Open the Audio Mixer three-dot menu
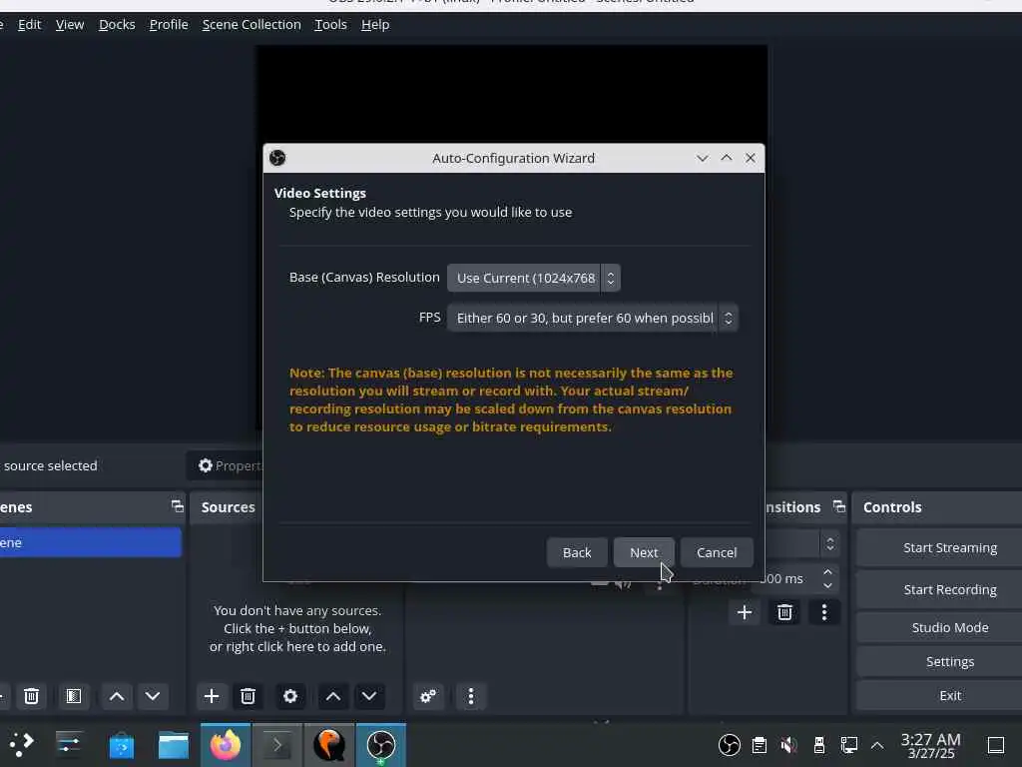This screenshot has width=1022, height=767. tap(471, 696)
